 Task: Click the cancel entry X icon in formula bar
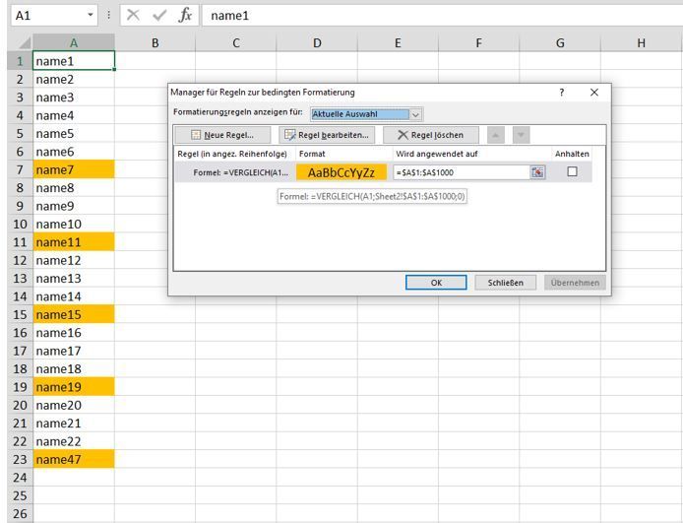pyautogui.click(x=133, y=15)
